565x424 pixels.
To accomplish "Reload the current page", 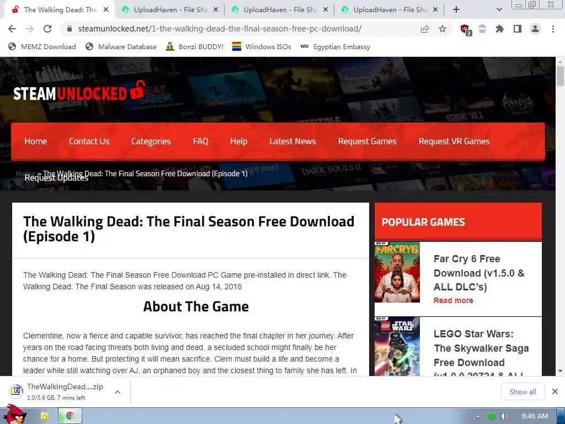I will [47, 29].
